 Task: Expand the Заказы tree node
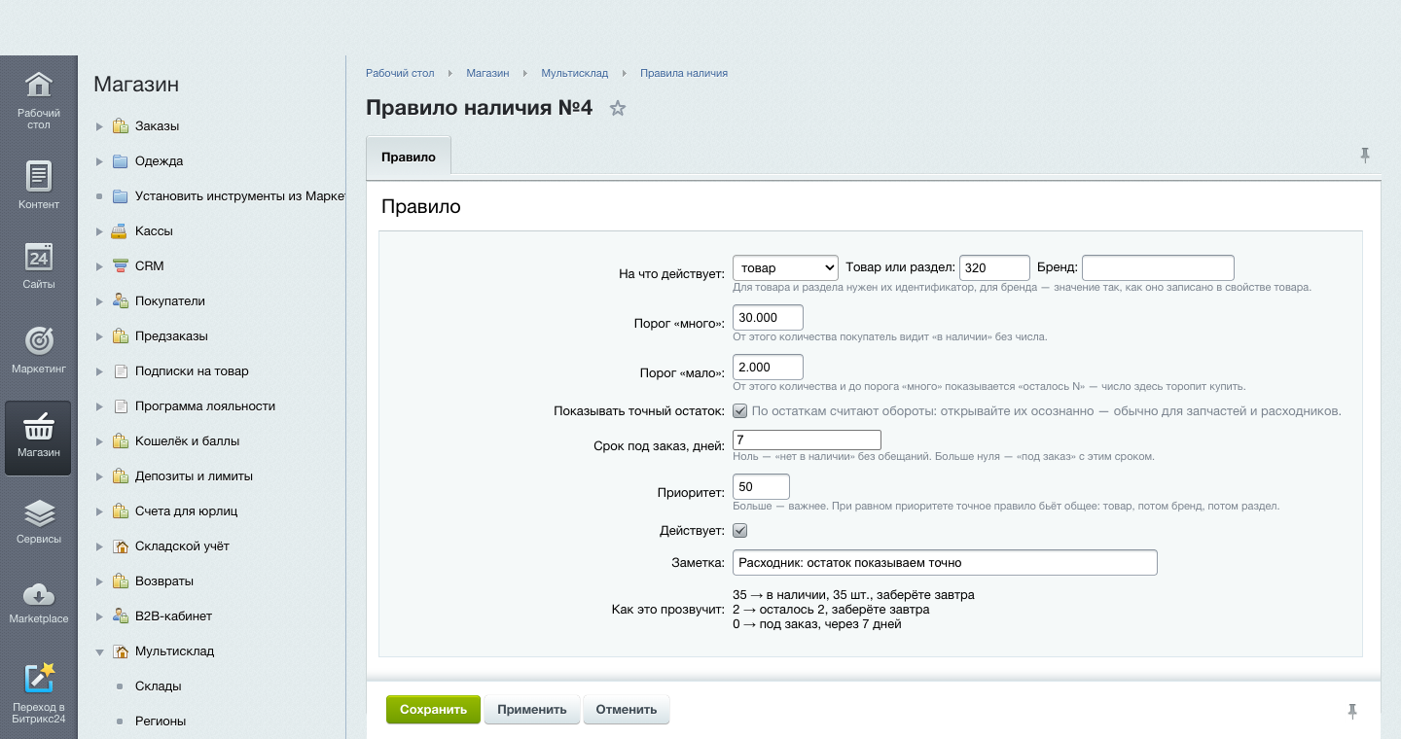[x=99, y=126]
